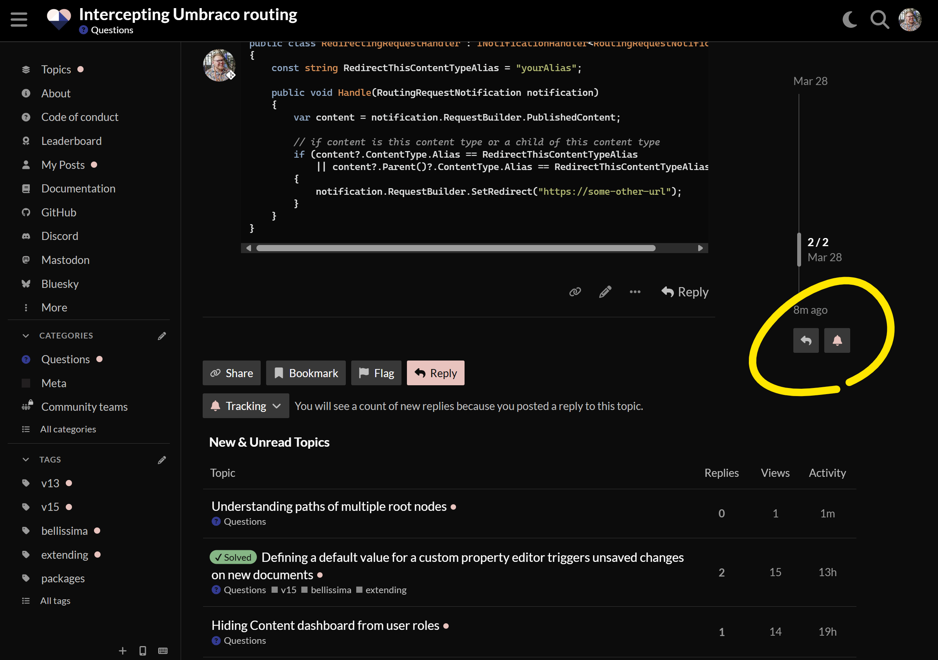Open Mastodon sidebar link

tap(65, 260)
